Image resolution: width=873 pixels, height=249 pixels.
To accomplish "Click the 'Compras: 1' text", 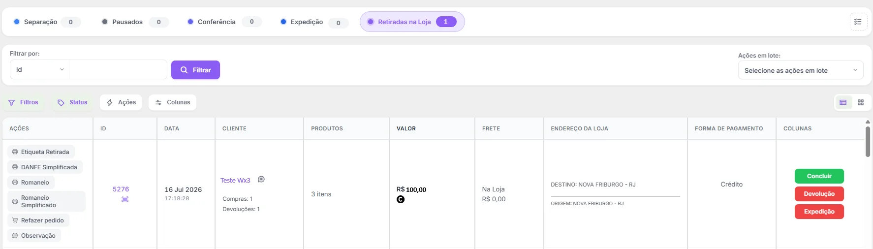I will click(238, 199).
